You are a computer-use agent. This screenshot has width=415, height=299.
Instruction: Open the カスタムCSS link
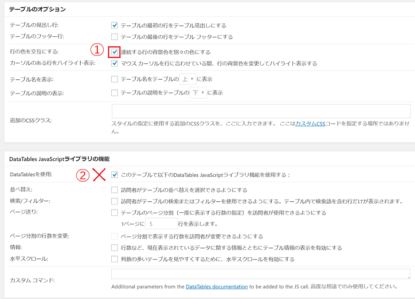click(x=310, y=124)
